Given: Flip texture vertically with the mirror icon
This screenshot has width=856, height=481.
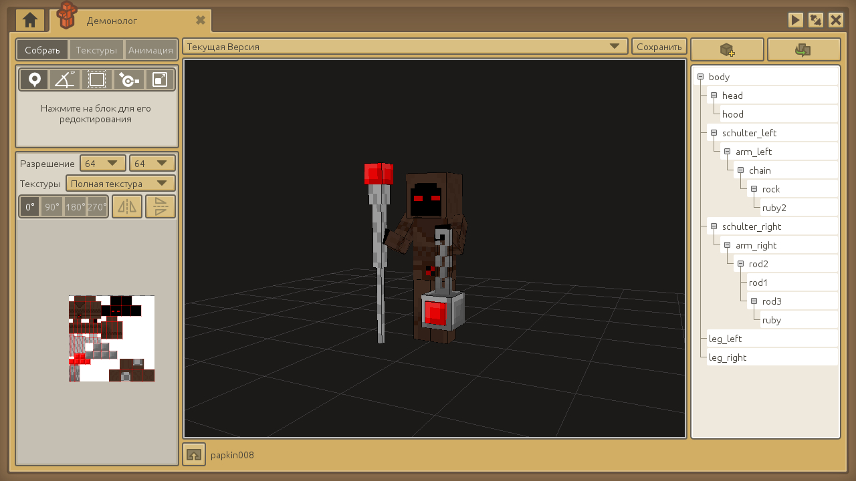Looking at the screenshot, I should click(160, 207).
